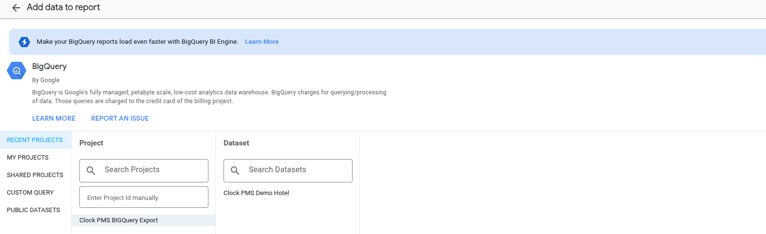Screen dimensions: 766x234
Task: Click the BI Engine lightning bolt icon
Action: [x=24, y=42]
